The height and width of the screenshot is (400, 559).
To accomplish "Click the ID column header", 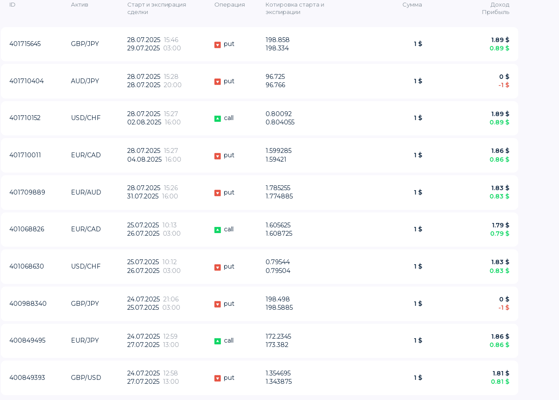I will tap(12, 5).
